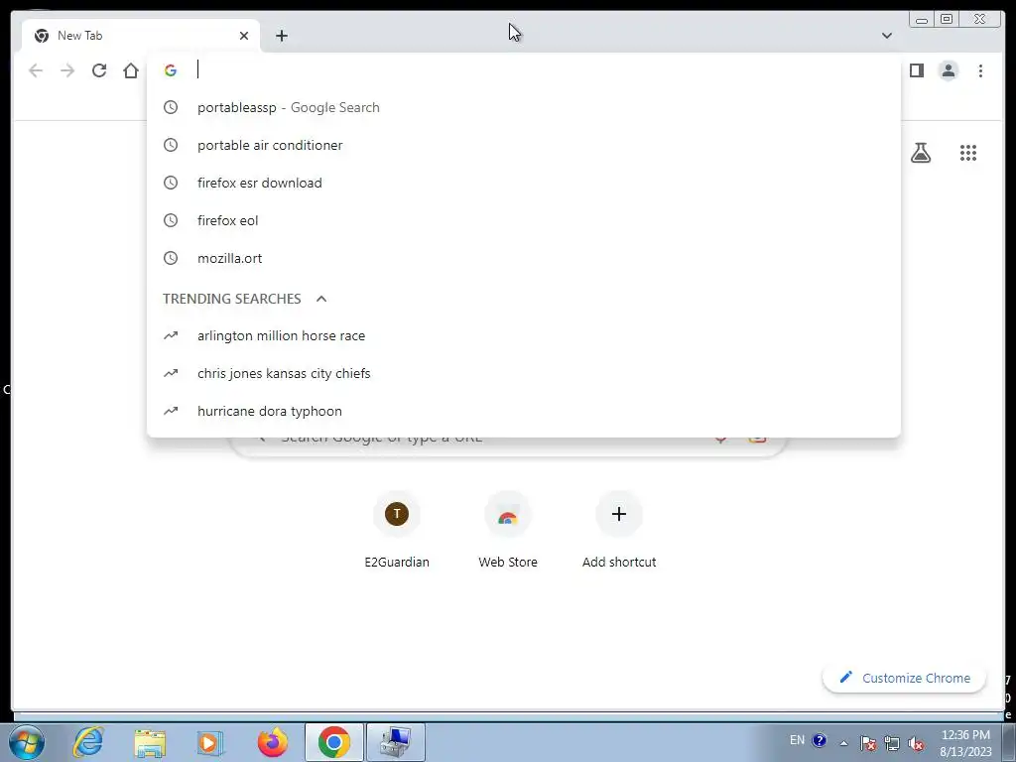Choose trending hurricane dora typhoon
1016x762 pixels.
[x=524, y=411]
